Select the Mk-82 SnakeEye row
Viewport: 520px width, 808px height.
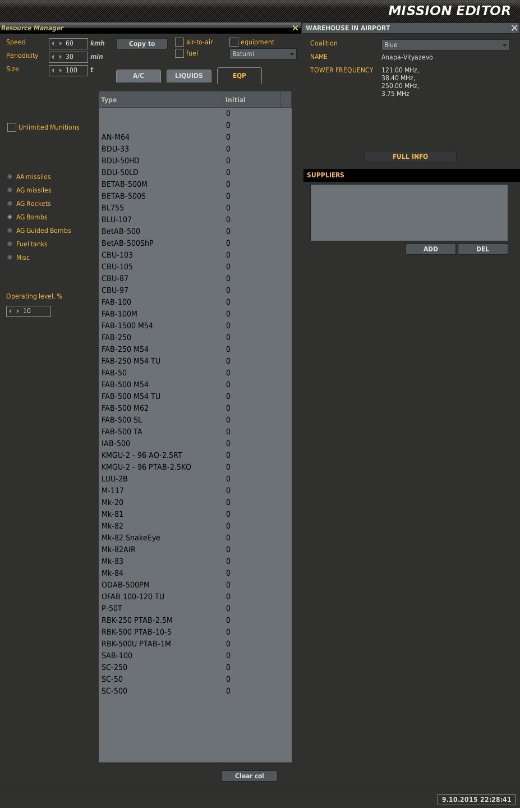coord(195,538)
